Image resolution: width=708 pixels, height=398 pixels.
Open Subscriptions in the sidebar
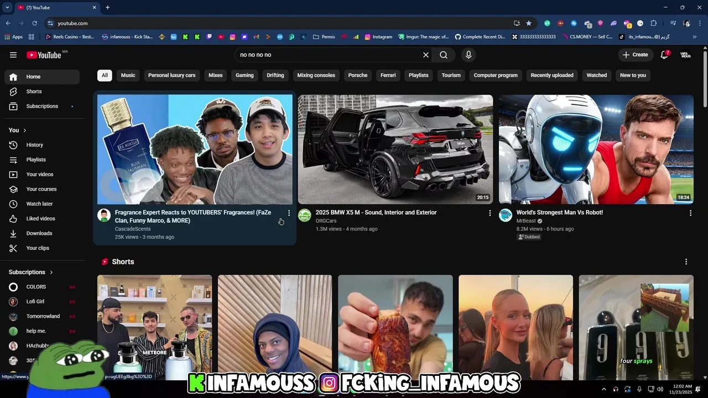[x=41, y=106]
